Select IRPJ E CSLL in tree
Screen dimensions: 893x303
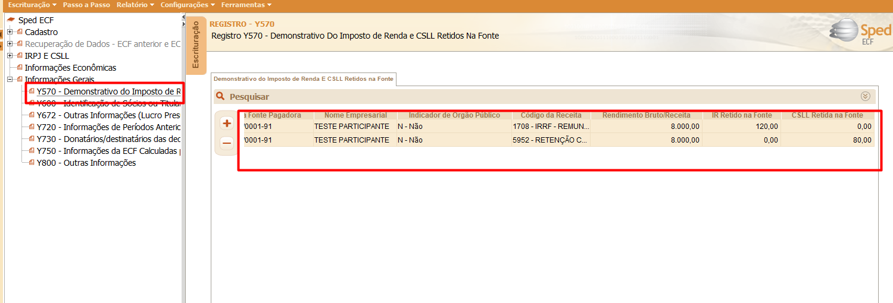coord(47,56)
